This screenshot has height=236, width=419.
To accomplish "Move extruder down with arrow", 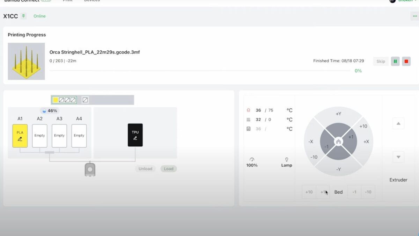I will 398,157.
